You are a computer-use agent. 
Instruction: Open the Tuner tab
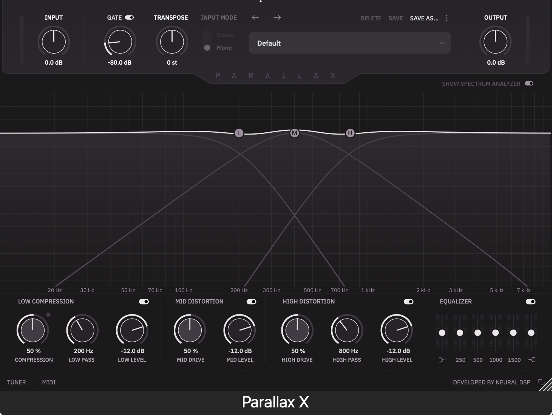coord(17,382)
